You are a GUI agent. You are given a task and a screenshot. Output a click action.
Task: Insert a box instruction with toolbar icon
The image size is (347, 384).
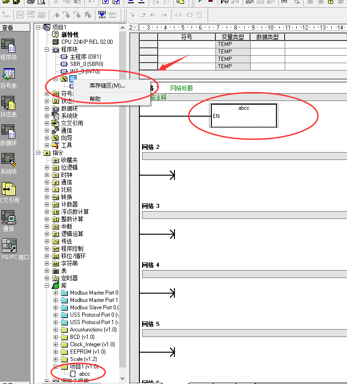coord(199,15)
